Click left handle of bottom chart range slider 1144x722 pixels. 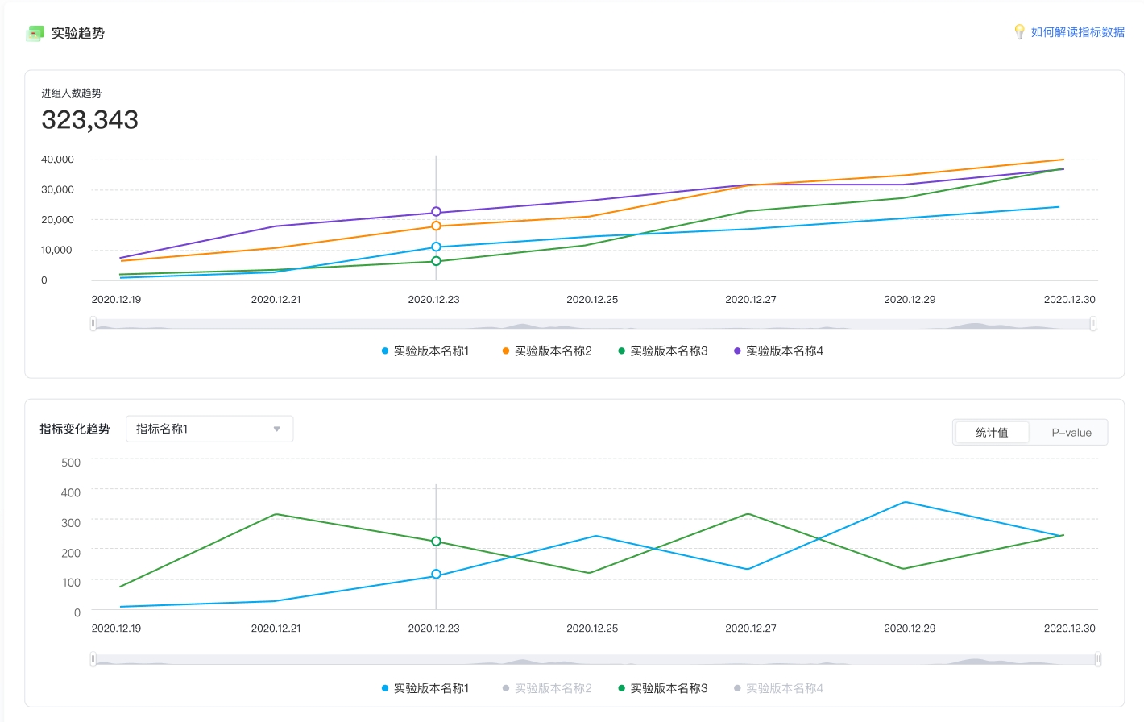coord(93,659)
